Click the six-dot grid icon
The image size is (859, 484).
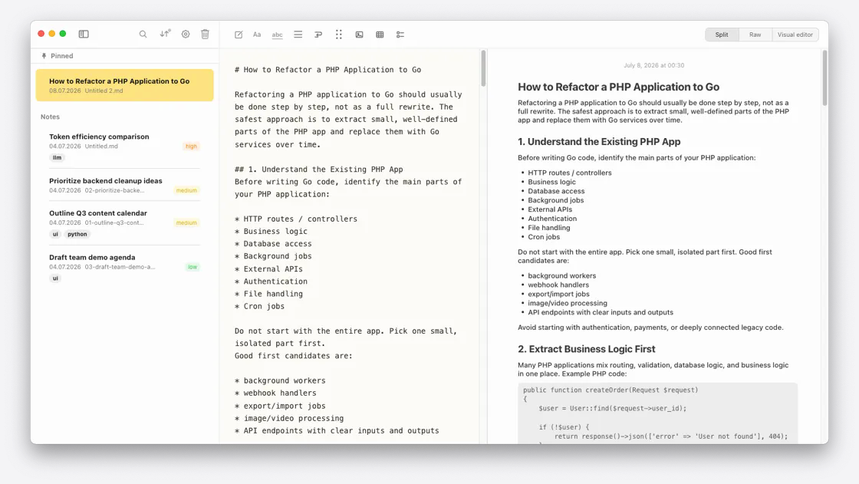click(338, 35)
